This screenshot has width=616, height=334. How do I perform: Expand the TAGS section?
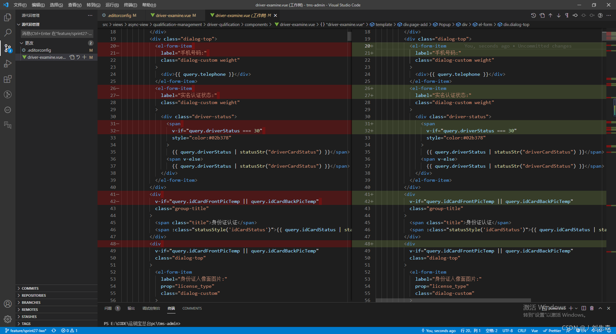(x=56, y=324)
